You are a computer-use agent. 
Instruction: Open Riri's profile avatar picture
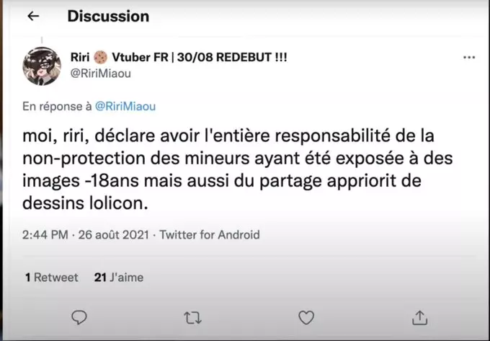(42, 66)
